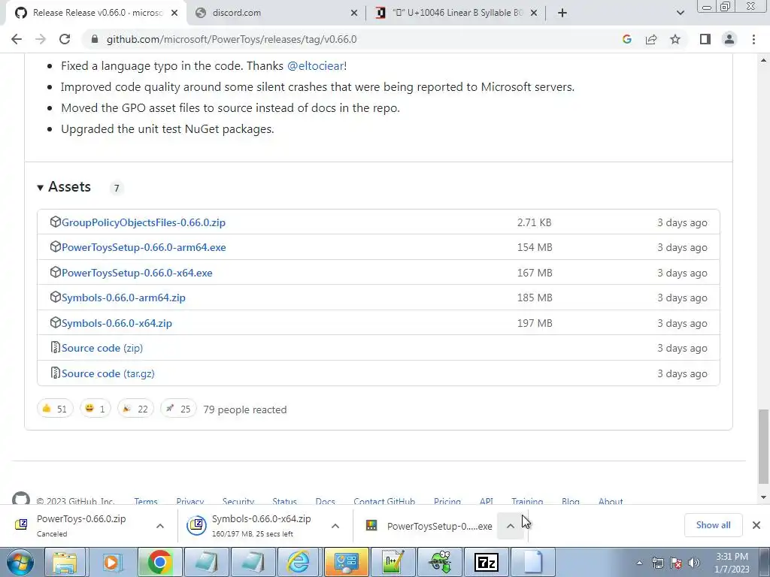
Task: Close the downloads bar
Action: [x=756, y=525]
